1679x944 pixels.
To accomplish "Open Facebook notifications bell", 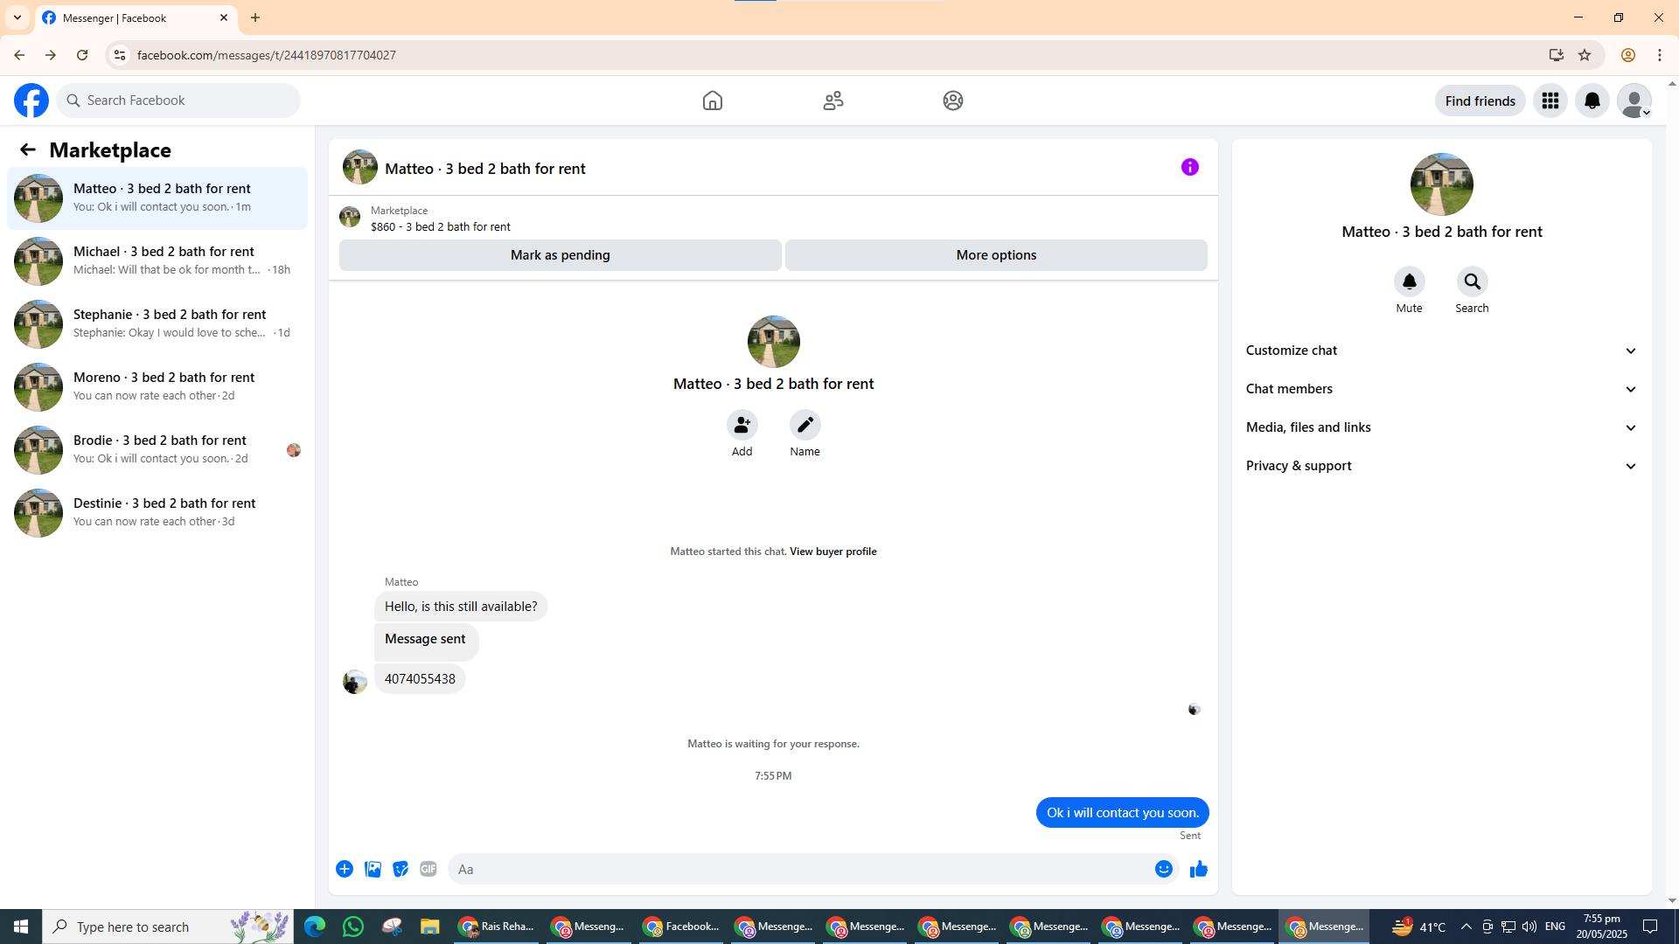I will point(1592,101).
